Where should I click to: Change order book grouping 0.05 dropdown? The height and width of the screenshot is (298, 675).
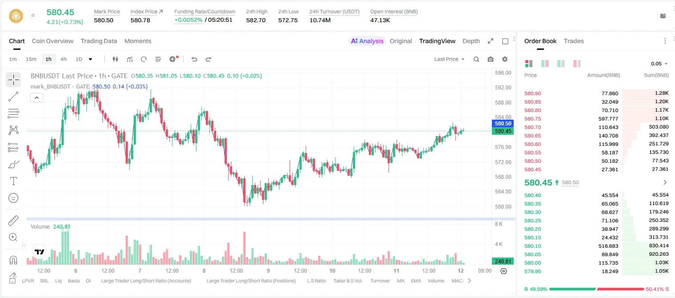[659, 64]
